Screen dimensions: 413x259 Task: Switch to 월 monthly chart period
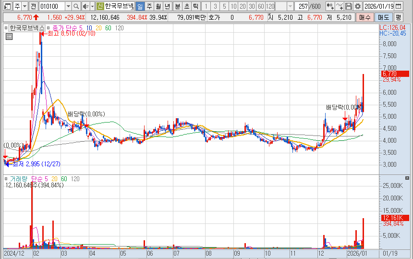(158, 6)
